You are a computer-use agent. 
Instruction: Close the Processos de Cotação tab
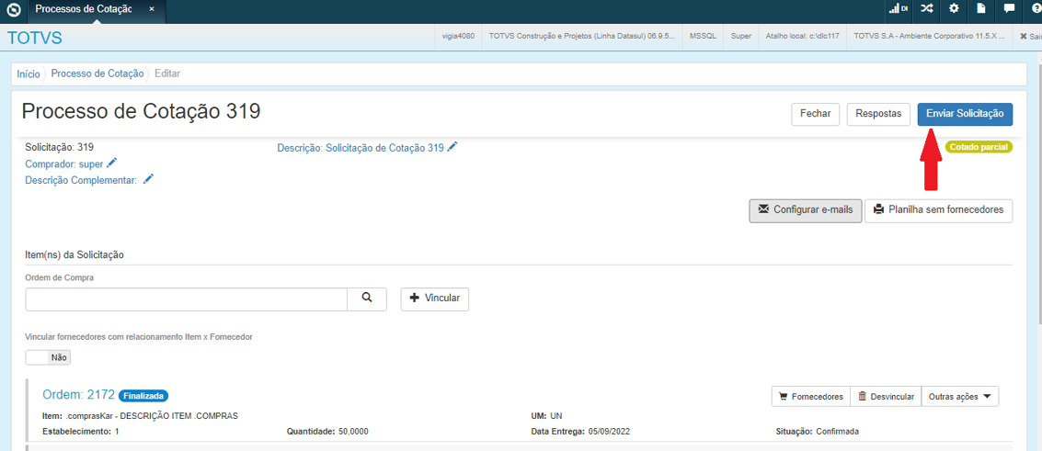pos(152,9)
